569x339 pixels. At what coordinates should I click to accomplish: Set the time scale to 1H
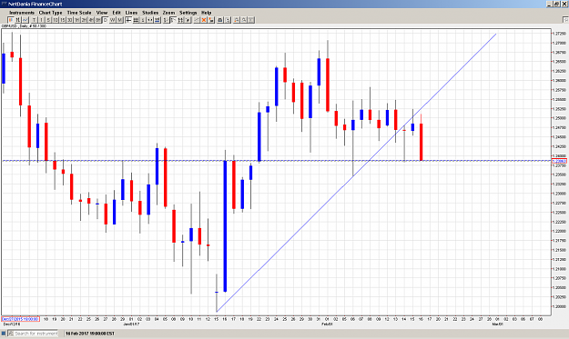pos(77,20)
